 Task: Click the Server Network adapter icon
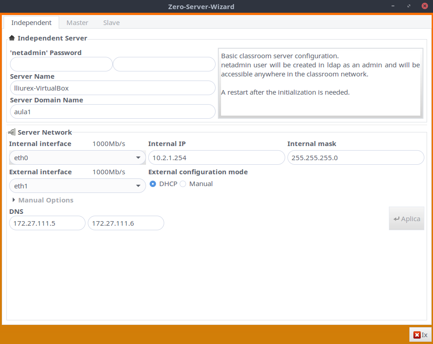(12, 132)
